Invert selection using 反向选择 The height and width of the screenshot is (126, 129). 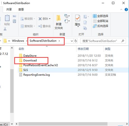coord(101,26)
